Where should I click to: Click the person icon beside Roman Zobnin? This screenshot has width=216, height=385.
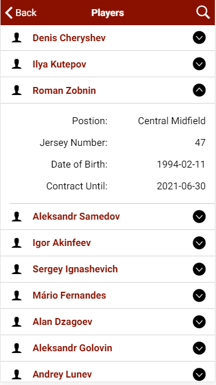(17, 90)
